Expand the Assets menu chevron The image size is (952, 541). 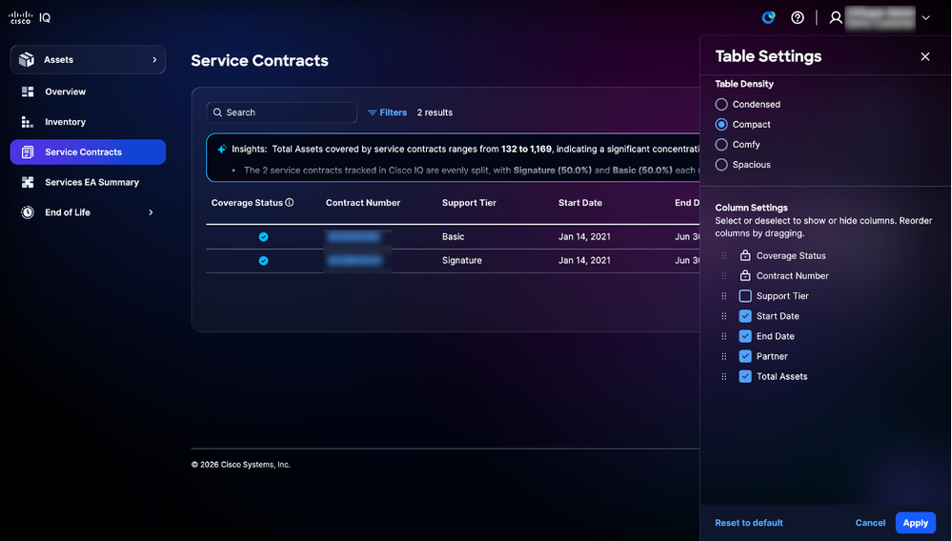154,59
